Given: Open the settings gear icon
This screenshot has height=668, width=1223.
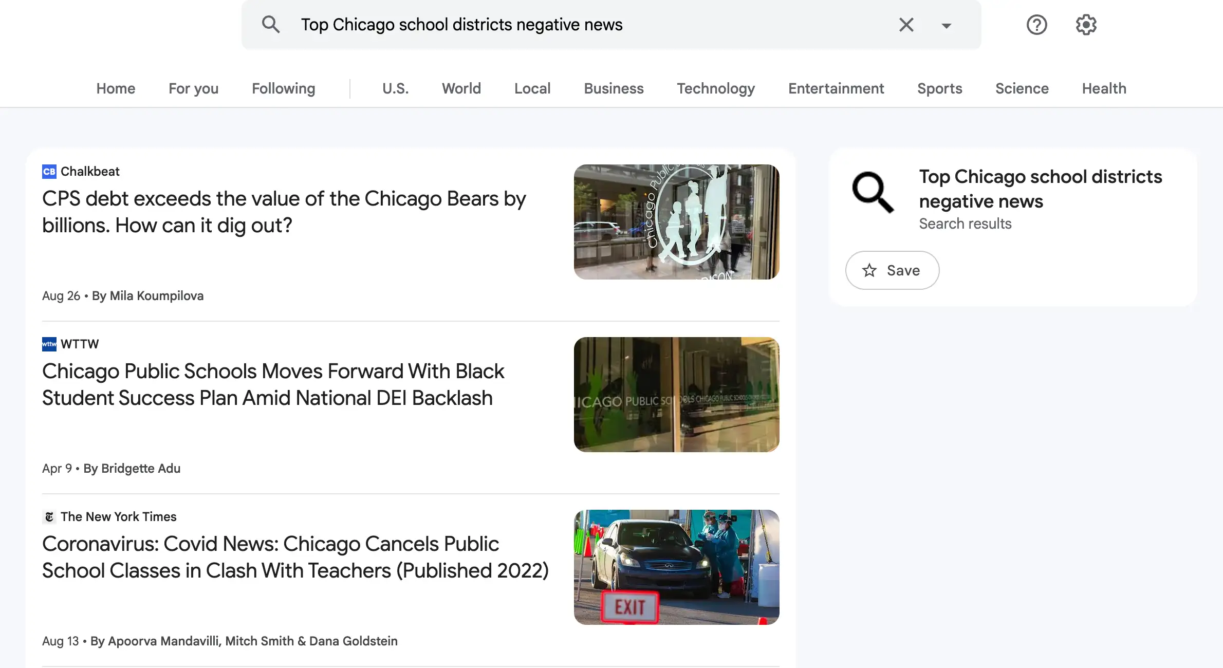Looking at the screenshot, I should [1086, 25].
